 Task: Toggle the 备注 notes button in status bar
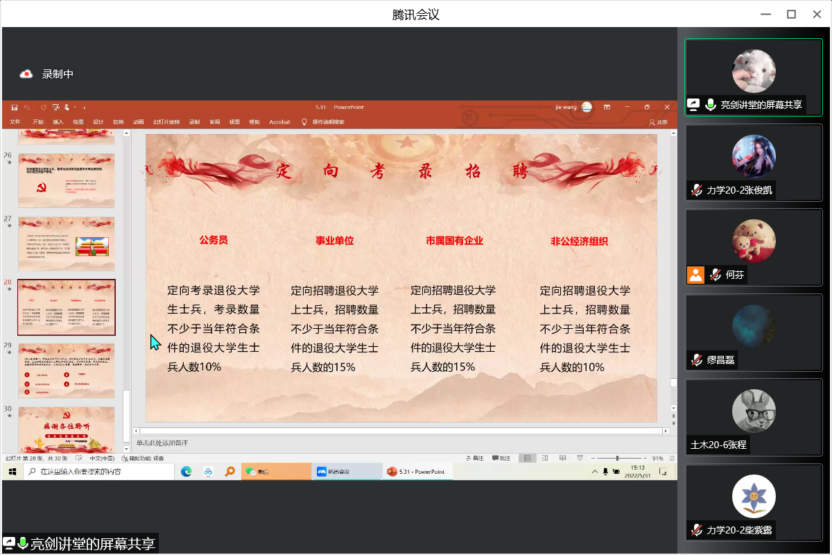point(475,459)
